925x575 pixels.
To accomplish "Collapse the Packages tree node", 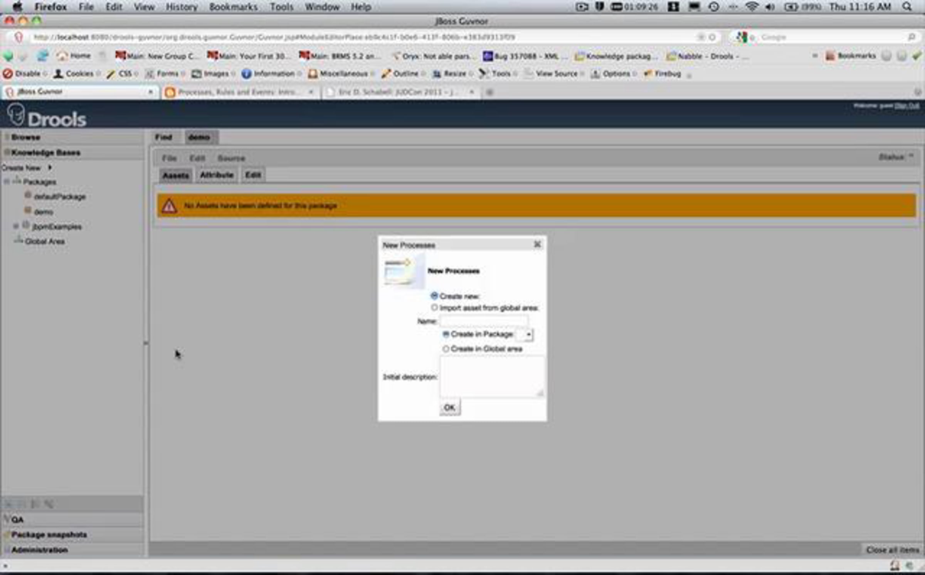I will pos(7,181).
